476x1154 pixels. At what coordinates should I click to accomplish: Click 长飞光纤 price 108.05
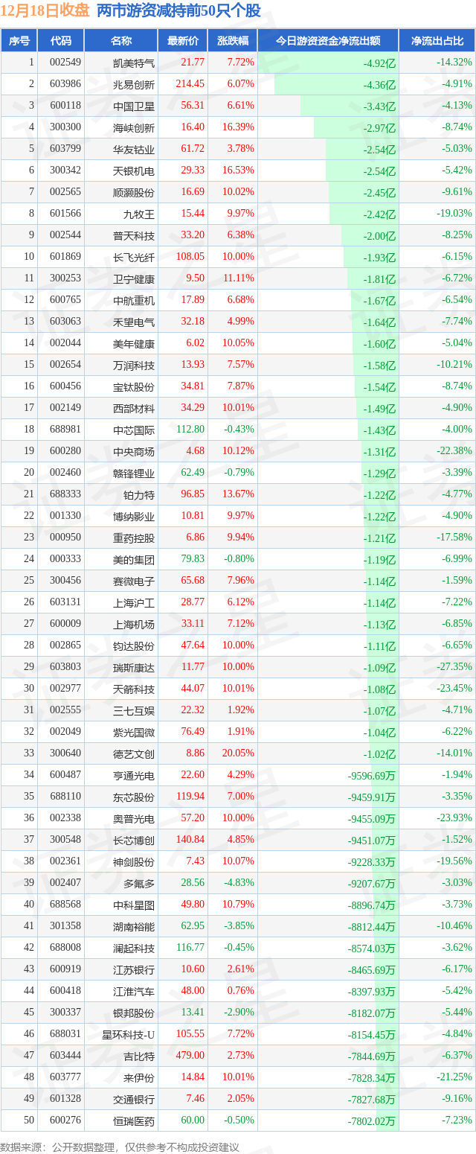click(x=190, y=257)
